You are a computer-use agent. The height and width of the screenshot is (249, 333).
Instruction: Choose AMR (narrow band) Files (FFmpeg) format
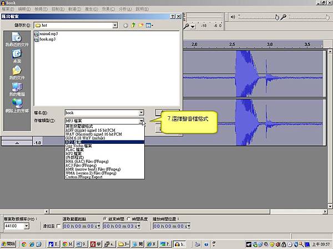point(104,169)
